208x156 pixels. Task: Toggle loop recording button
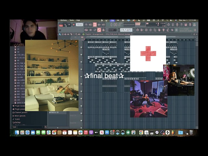coord(103,25)
